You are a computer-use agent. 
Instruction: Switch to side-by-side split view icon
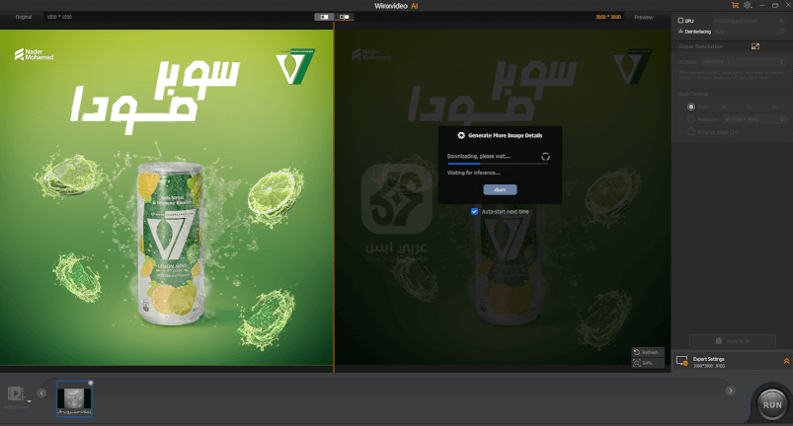point(324,17)
